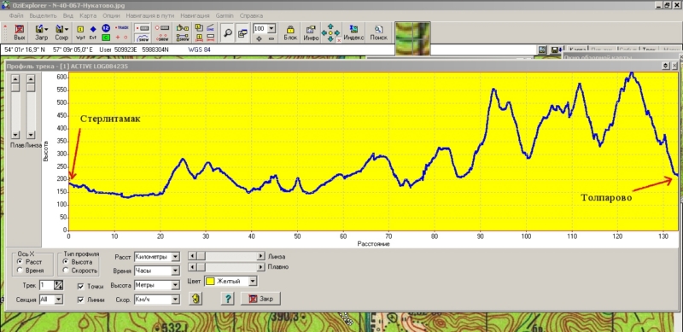Click the Блок lock button
Viewport: 683px width, 332px height.
point(290,32)
